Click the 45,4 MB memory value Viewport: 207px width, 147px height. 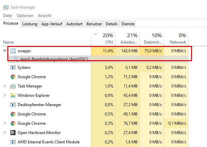pos(130,95)
